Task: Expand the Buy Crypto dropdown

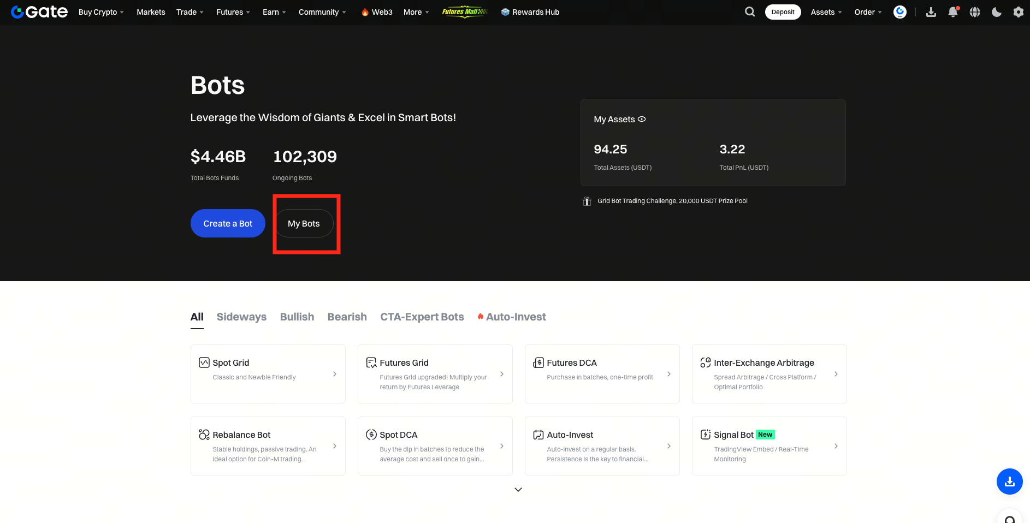Action: tap(101, 12)
